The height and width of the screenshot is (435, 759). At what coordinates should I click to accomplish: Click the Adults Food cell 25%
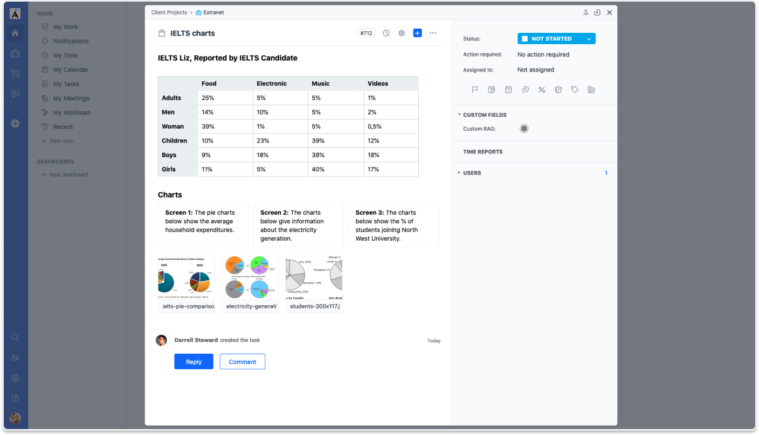225,98
